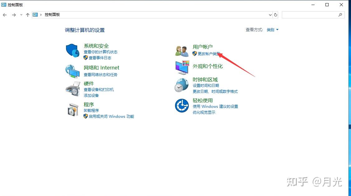The width and height of the screenshot is (351, 196).
Task: Open the recent locations chevron beside back button
Action: click(x=21, y=14)
